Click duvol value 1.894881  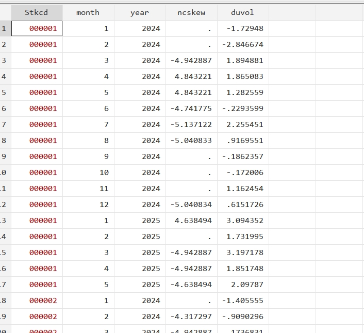point(243,60)
